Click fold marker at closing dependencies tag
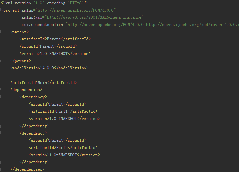The height and width of the screenshot is (172, 239). point(0,169)
